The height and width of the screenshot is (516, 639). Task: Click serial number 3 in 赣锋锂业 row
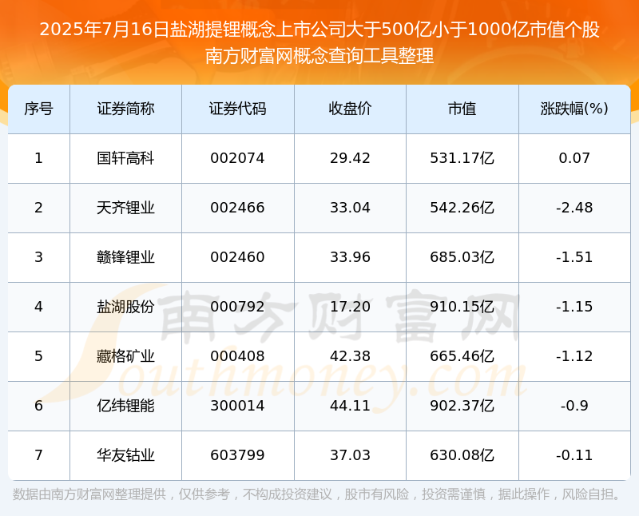point(38,257)
